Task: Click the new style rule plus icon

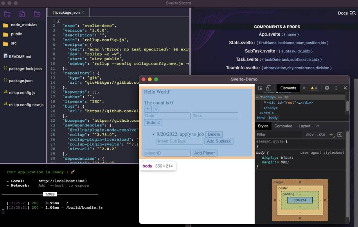Action: (331, 135)
